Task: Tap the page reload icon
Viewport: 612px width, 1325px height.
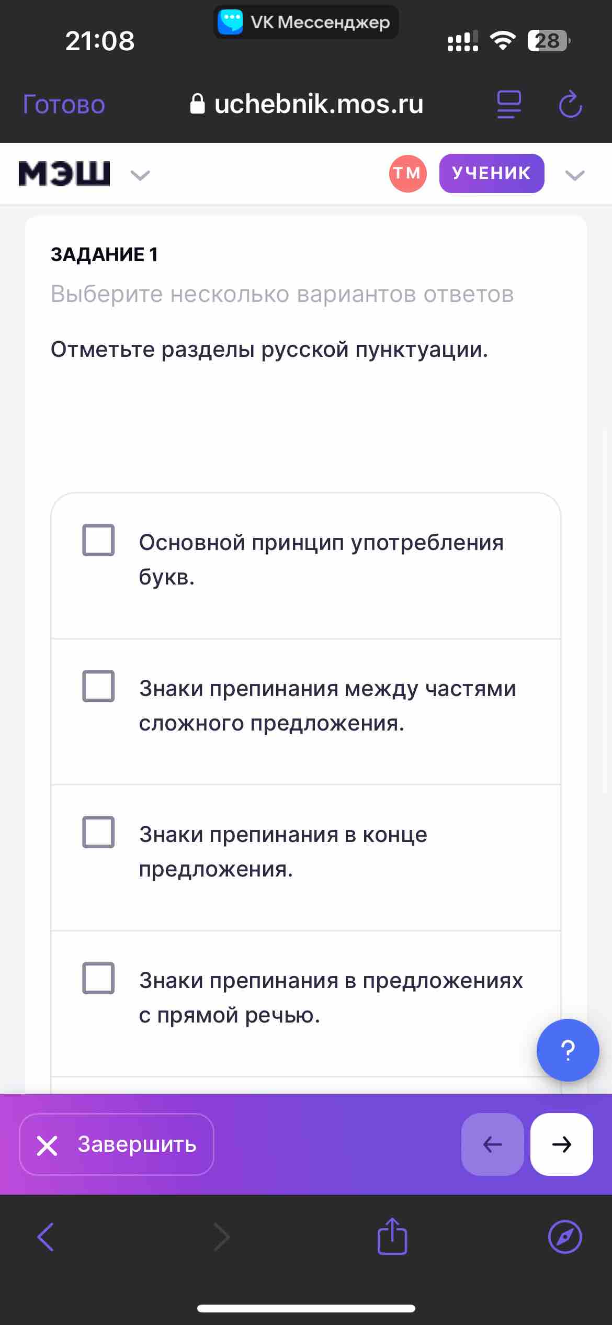Action: pos(570,104)
